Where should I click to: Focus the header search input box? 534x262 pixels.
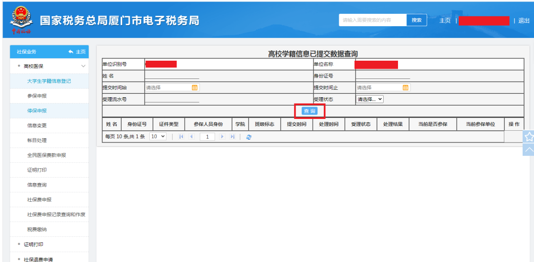click(x=373, y=20)
